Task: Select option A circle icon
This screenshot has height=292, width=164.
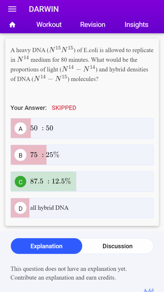Action: (x=20, y=129)
